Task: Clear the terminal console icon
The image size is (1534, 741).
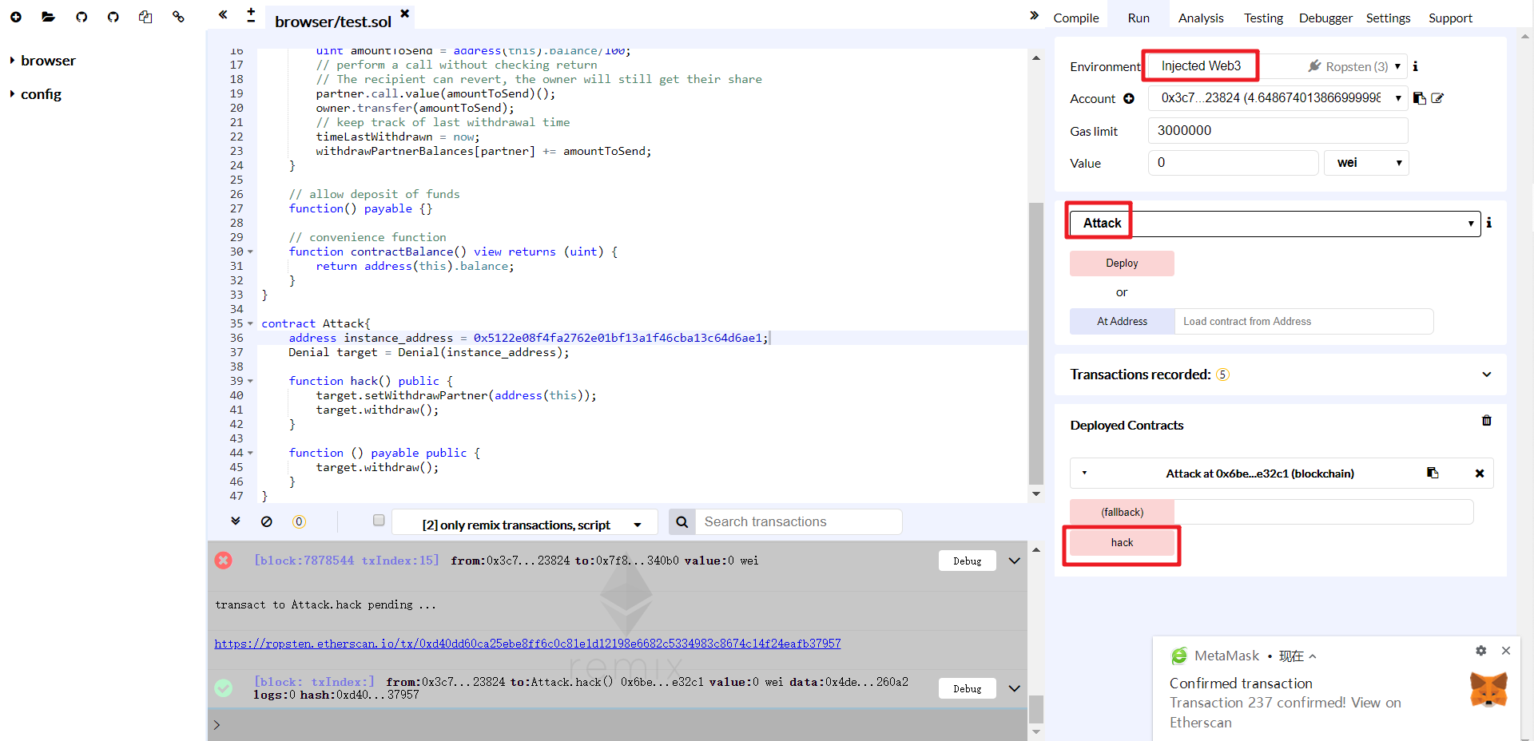Action: (x=267, y=521)
